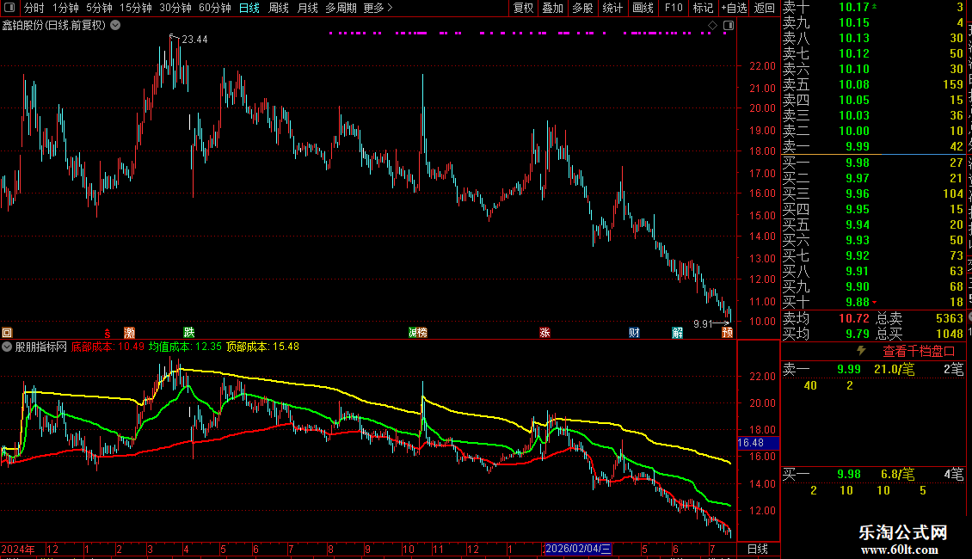The height and width of the screenshot is (559, 972).
Task: Open the 预 forecast marker
Action: click(727, 333)
